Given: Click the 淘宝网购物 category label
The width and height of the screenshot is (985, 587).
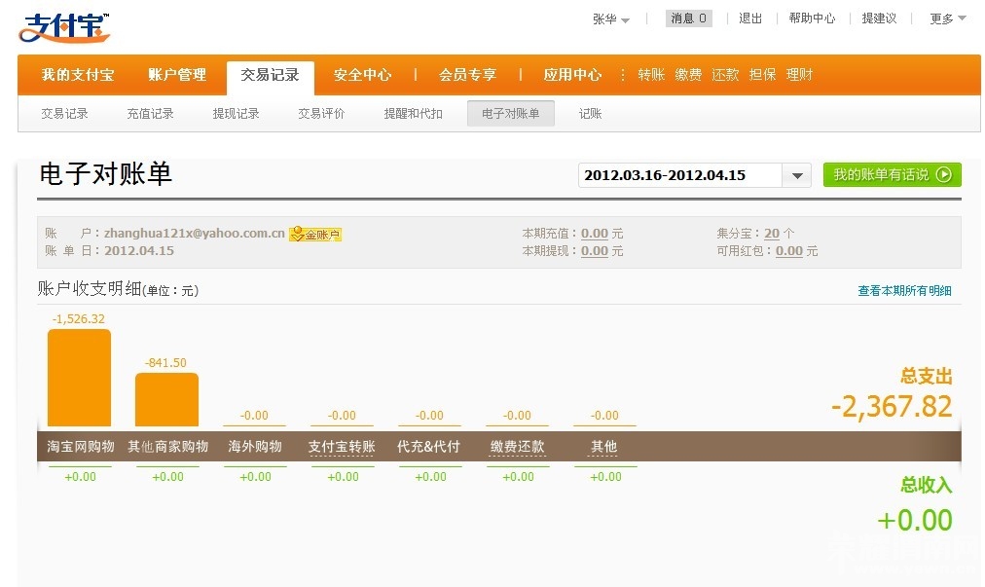Looking at the screenshot, I should 81,447.
